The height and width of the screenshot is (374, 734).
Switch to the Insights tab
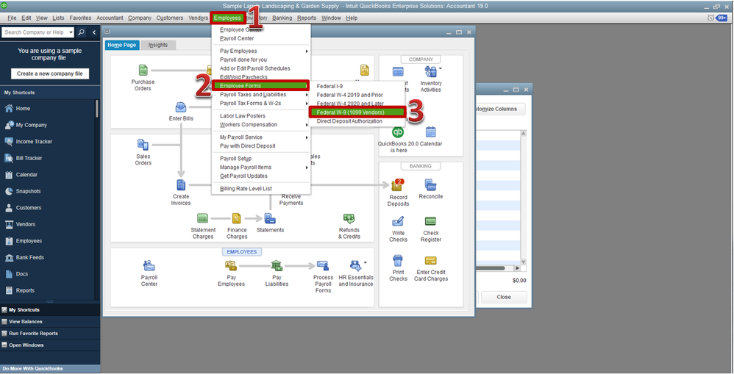click(x=158, y=45)
